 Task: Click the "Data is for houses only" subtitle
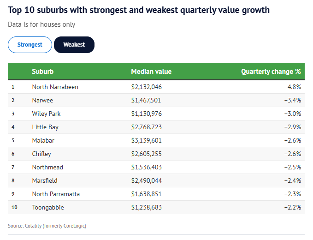point(41,24)
